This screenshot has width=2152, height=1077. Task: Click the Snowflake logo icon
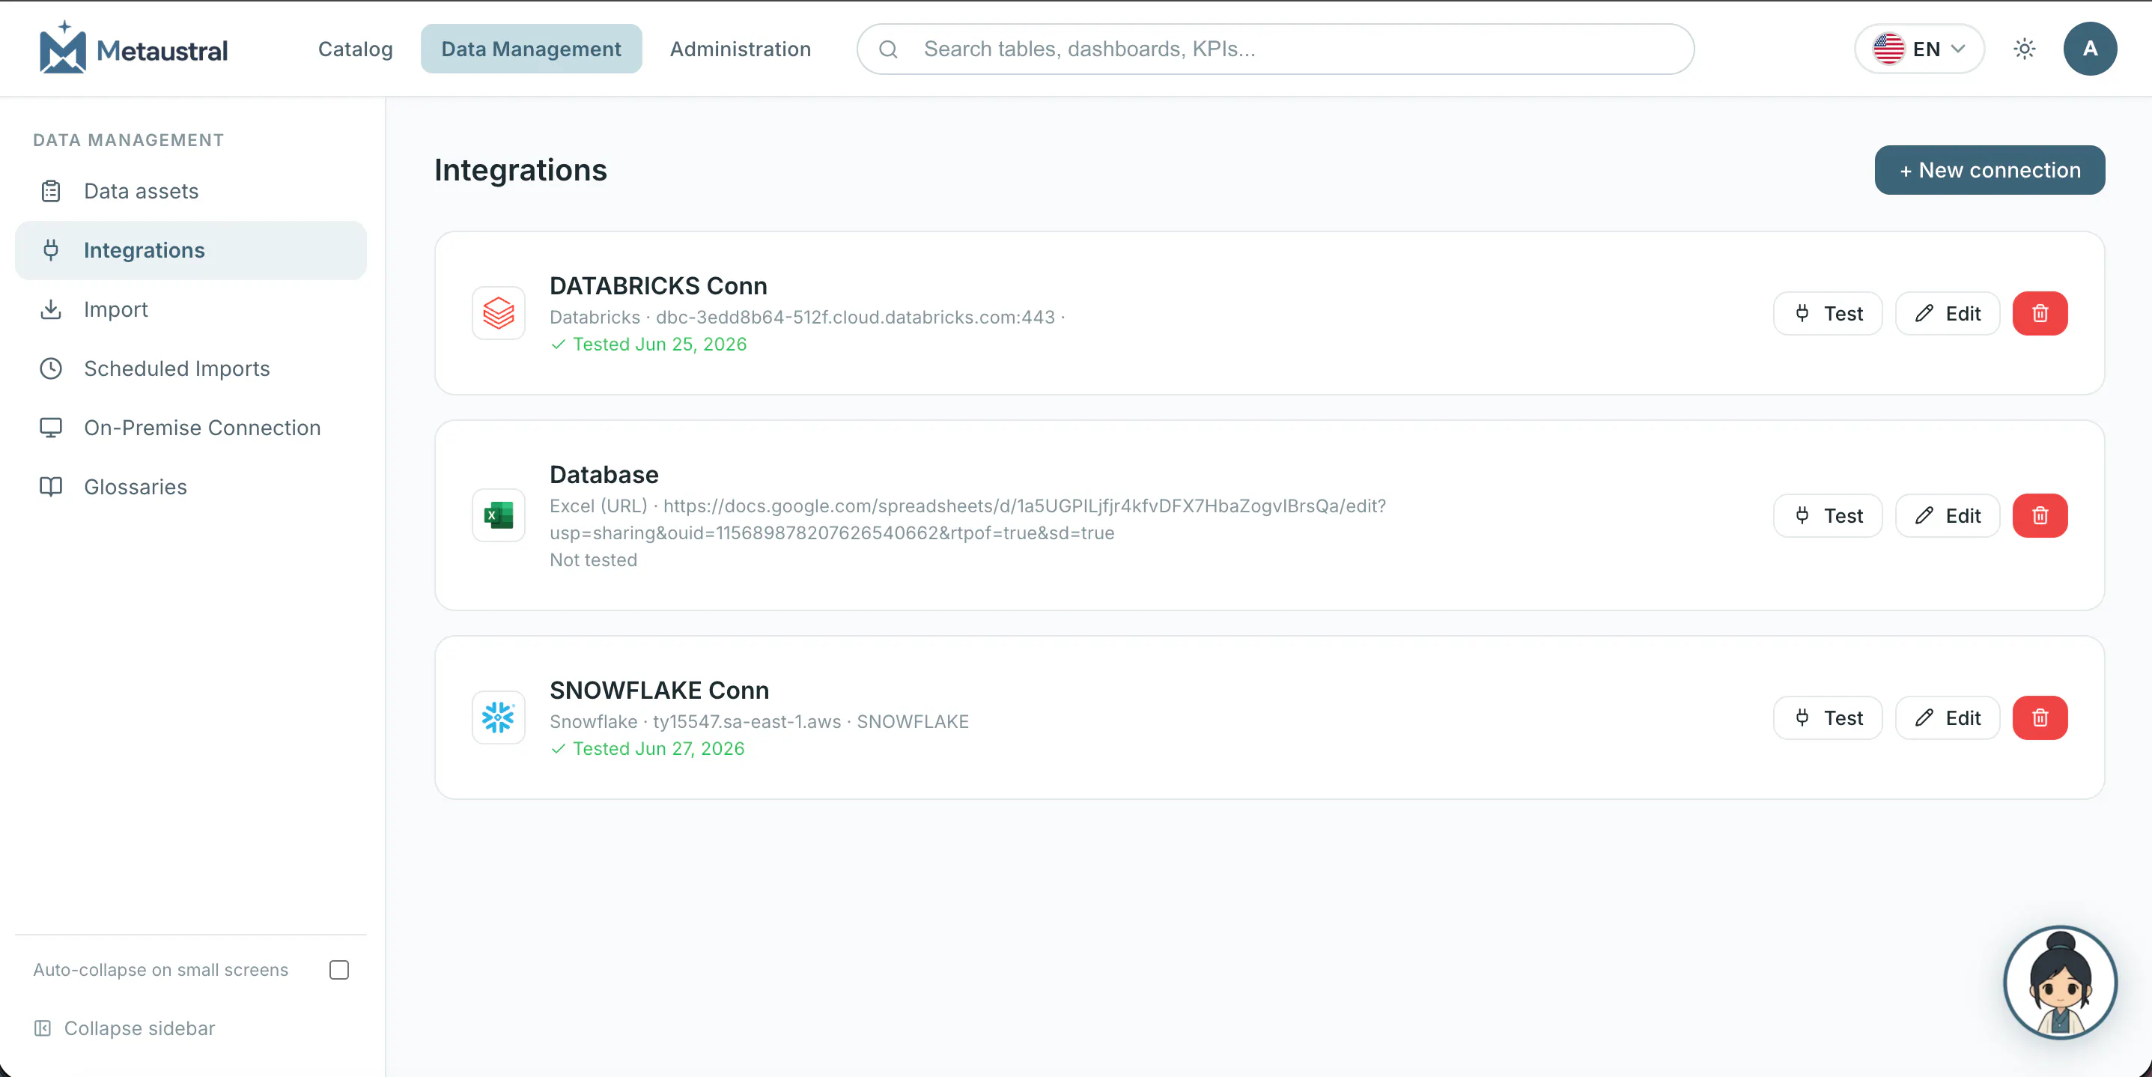click(x=499, y=718)
